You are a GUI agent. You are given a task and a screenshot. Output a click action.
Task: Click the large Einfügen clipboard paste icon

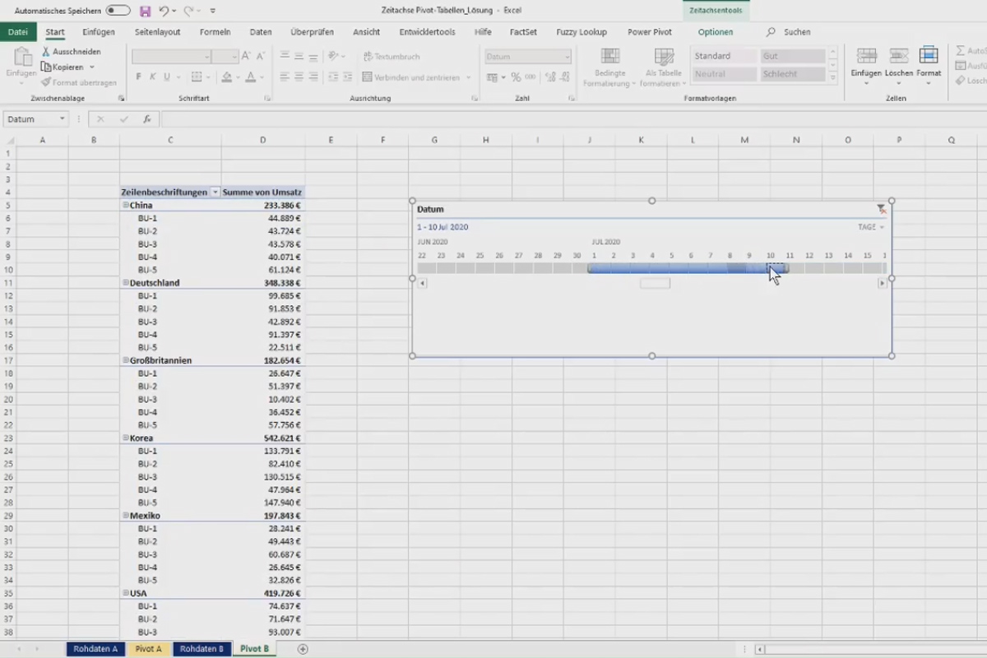click(x=21, y=57)
